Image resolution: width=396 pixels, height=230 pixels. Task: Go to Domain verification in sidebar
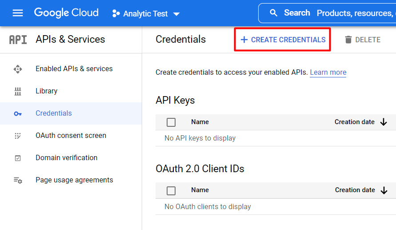(66, 158)
